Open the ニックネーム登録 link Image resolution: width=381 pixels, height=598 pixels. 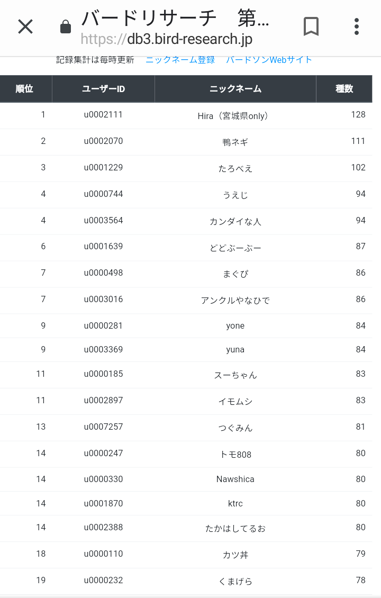point(180,60)
